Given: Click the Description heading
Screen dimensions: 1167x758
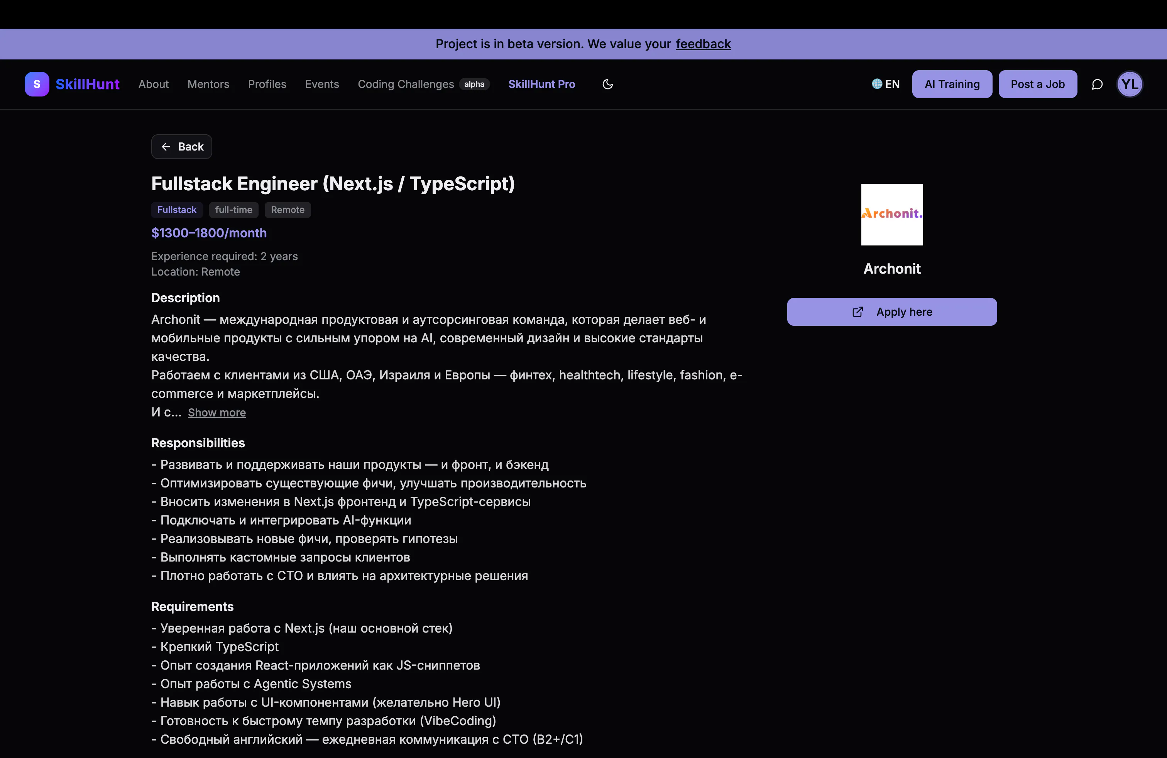Looking at the screenshot, I should (185, 298).
